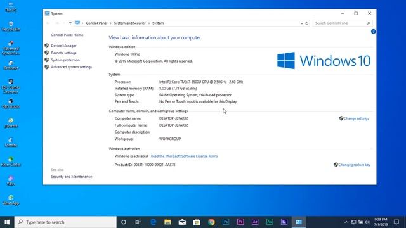The height and width of the screenshot is (228, 406).
Task: Select System and Security breadcrumb
Action: [x=129, y=23]
